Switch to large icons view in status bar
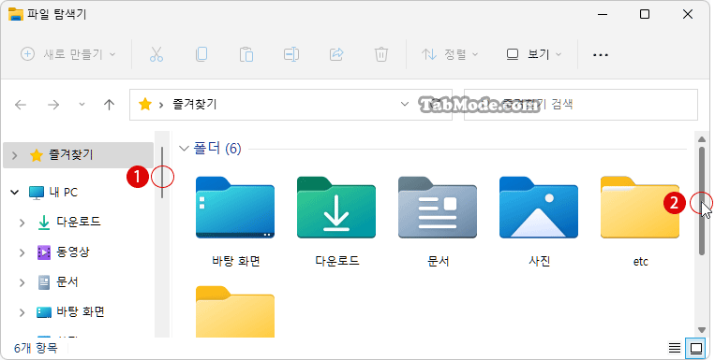This screenshot has height=360, width=715. click(x=696, y=348)
